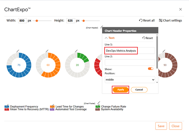Focus the empty Line 2 text field
This screenshot has width=189, height=136.
[130, 62]
